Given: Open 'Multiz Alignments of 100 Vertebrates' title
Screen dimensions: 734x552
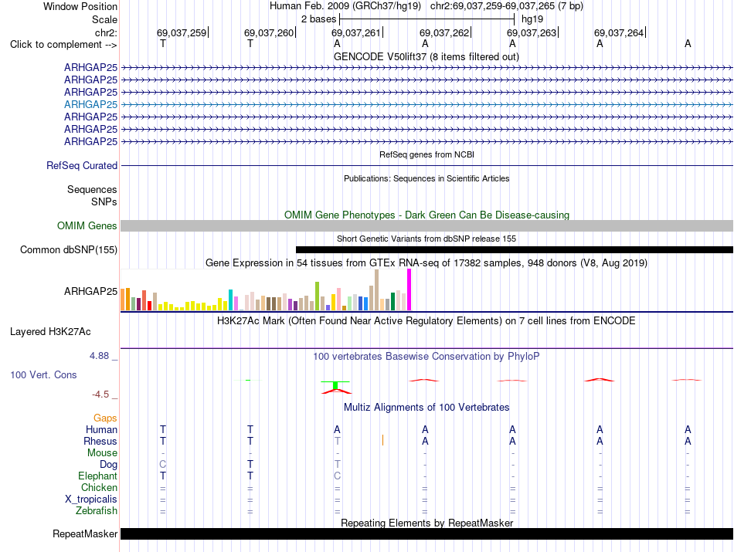Looking at the screenshot, I should tap(426, 408).
